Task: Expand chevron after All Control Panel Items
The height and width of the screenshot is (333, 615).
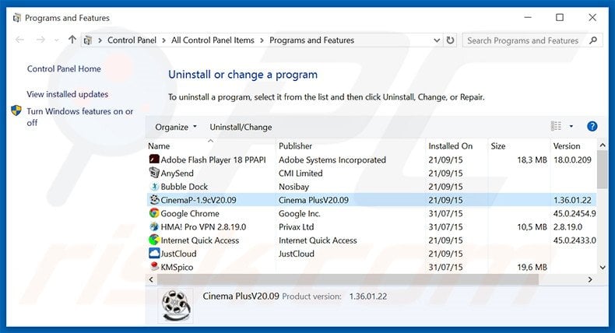Action: click(262, 40)
